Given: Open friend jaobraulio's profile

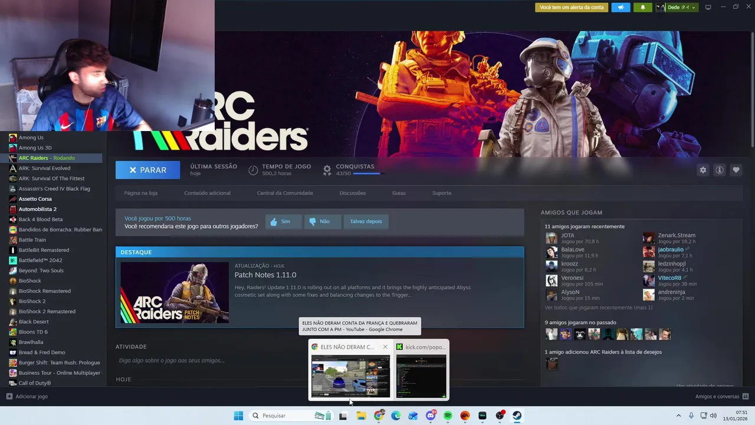Looking at the screenshot, I should [x=671, y=250].
